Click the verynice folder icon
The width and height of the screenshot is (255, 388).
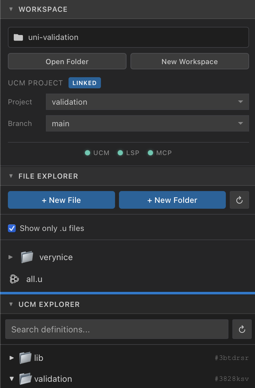pyautogui.click(x=27, y=257)
